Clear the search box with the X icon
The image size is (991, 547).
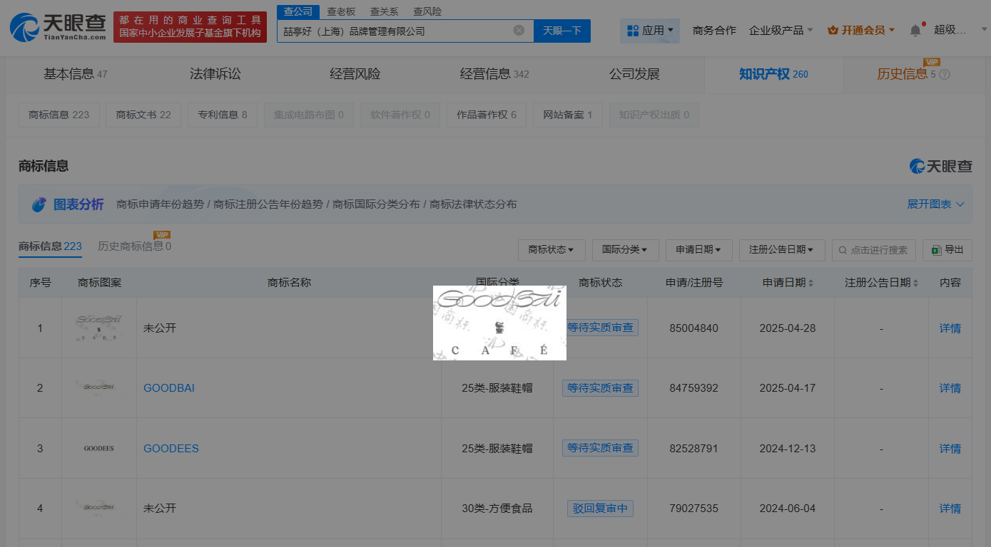coord(519,31)
